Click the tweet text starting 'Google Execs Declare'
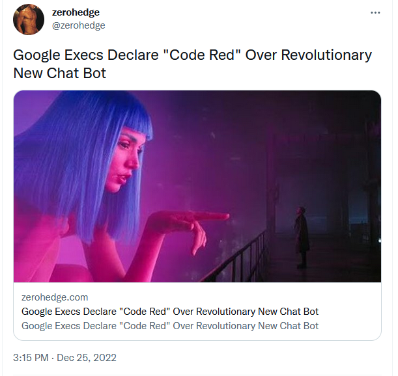398x376 pixels. [192, 64]
